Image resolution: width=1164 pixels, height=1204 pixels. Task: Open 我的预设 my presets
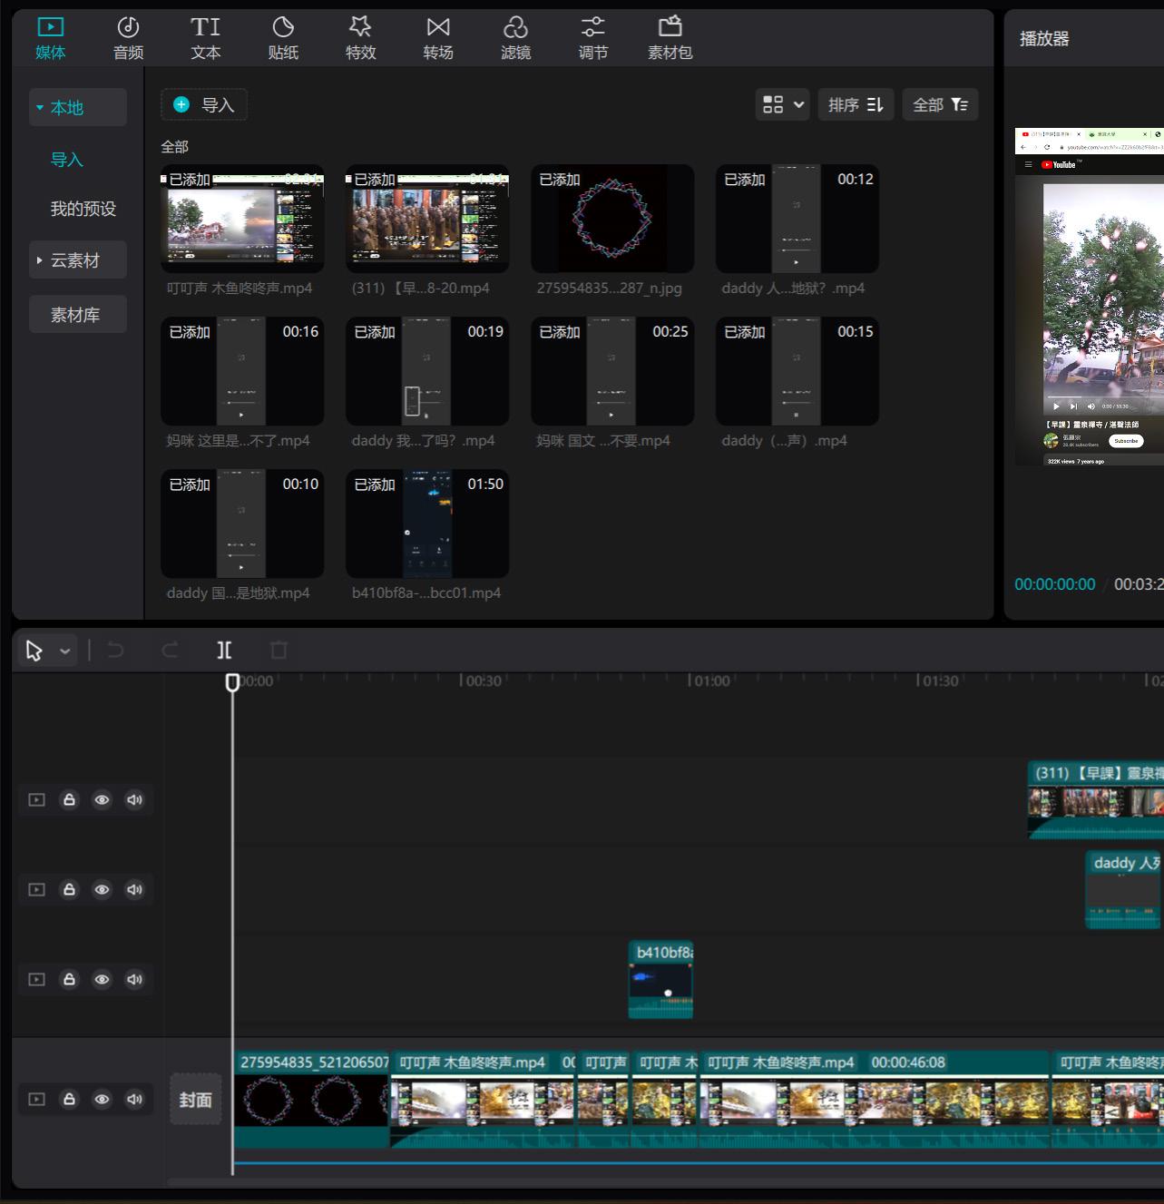tap(83, 209)
